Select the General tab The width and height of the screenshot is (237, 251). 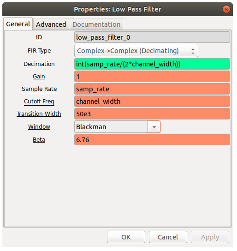pyautogui.click(x=18, y=24)
